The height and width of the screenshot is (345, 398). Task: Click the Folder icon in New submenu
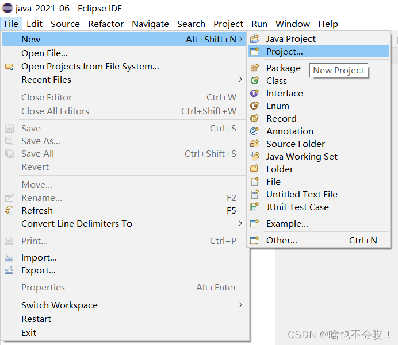[x=254, y=169]
